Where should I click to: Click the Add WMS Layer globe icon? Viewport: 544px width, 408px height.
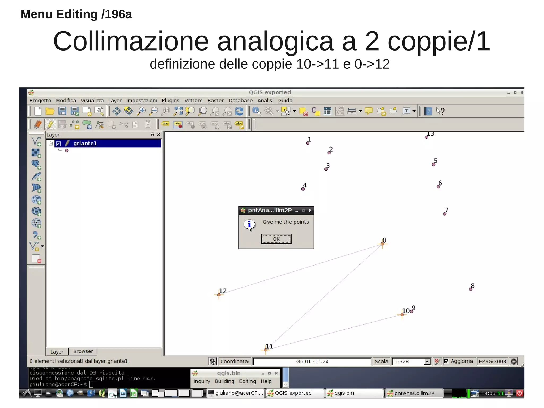coord(36,212)
